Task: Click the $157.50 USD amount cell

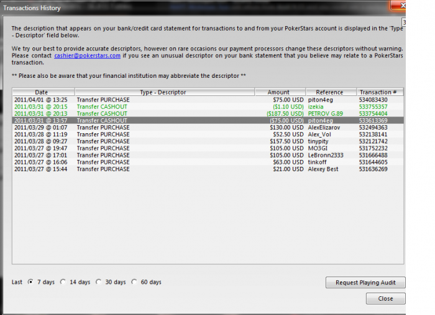Action: pyautogui.click(x=286, y=141)
